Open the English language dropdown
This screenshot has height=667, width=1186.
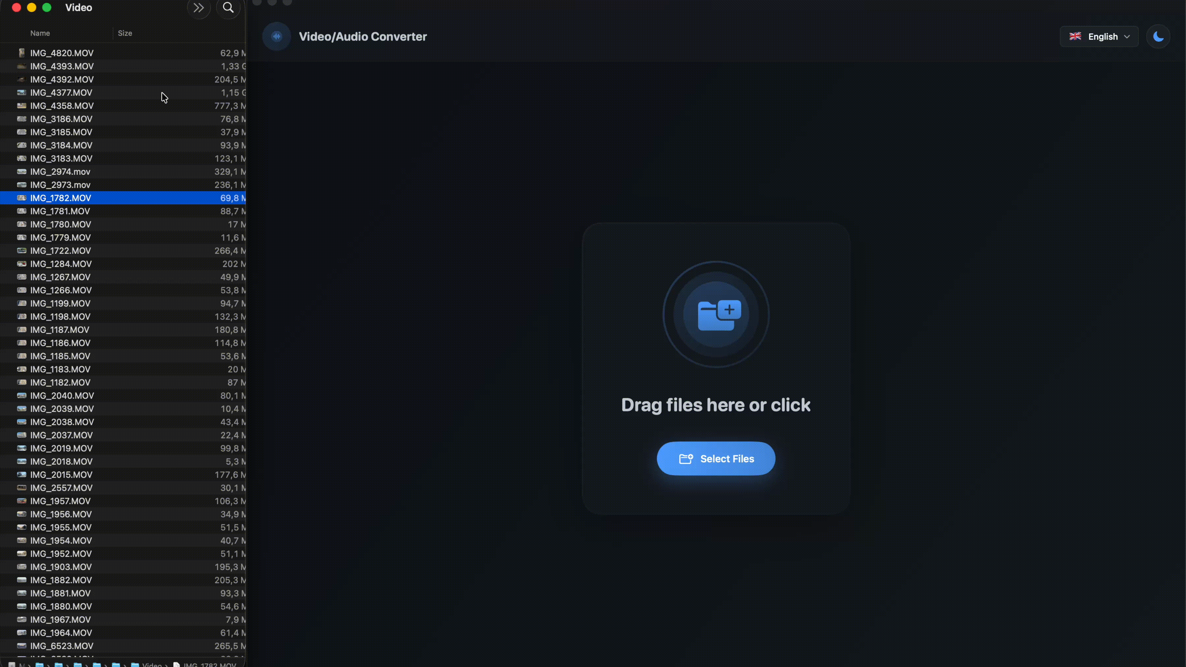pos(1099,36)
